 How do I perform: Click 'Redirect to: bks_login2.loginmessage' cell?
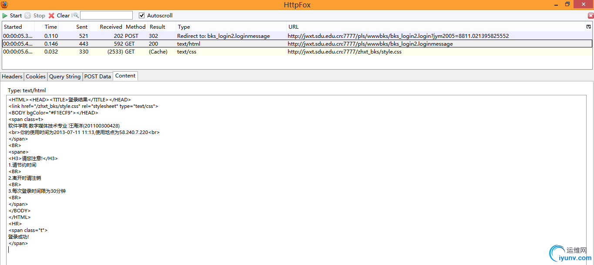(224, 36)
